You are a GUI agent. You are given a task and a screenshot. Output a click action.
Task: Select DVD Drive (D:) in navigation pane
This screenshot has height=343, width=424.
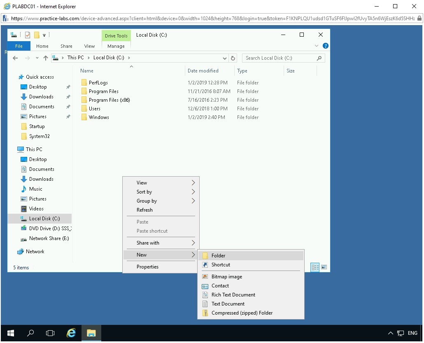point(50,228)
